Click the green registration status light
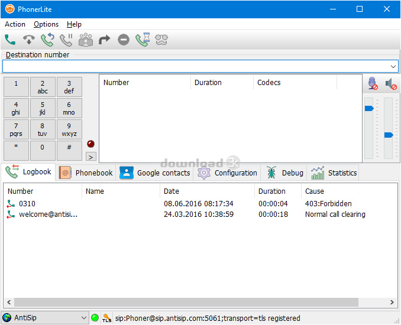 click(95, 318)
